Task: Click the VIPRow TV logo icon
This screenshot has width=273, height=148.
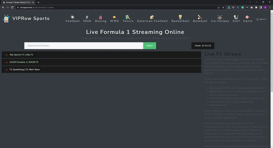Action: click(6, 18)
